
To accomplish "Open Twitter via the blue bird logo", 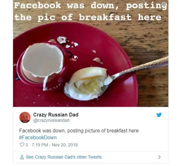I will coord(159,115).
